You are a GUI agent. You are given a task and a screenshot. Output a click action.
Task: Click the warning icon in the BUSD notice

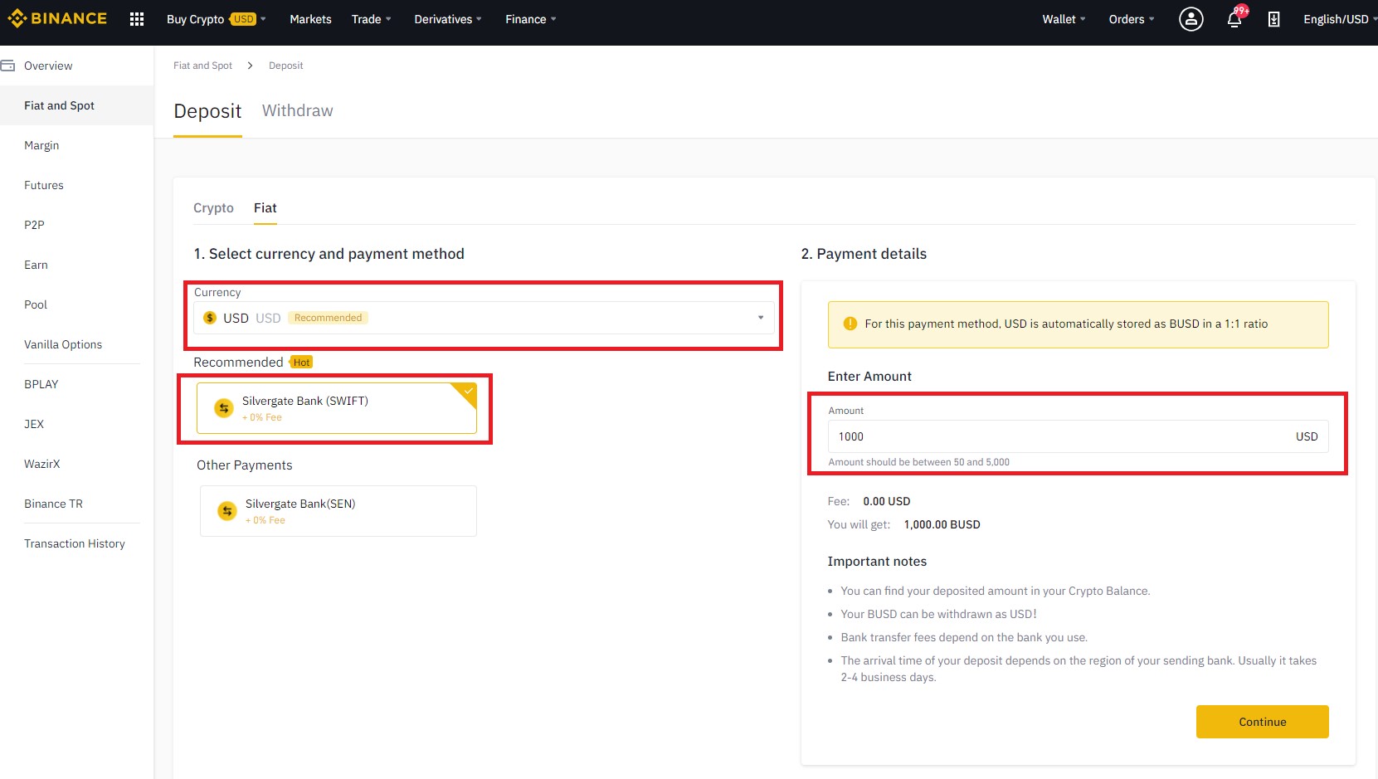[x=850, y=324]
